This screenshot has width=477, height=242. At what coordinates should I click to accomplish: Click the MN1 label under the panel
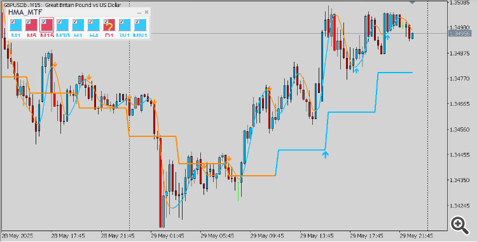point(141,36)
